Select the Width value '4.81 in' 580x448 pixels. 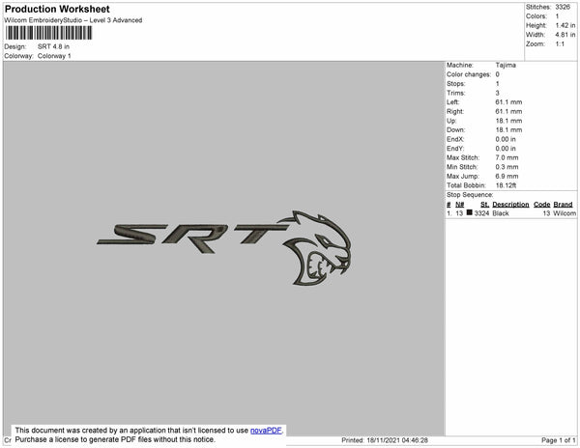point(565,35)
